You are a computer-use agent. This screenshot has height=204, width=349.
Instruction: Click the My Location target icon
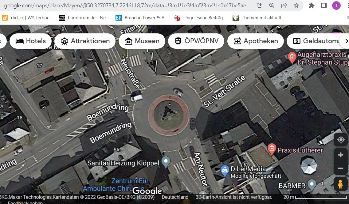(x=341, y=140)
